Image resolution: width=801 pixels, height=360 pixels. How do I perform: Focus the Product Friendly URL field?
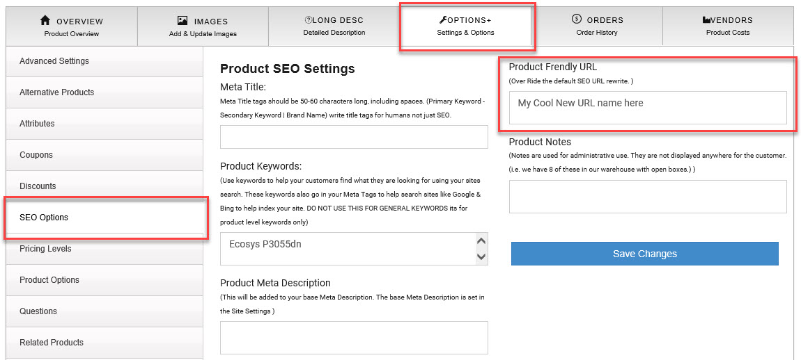(x=647, y=108)
